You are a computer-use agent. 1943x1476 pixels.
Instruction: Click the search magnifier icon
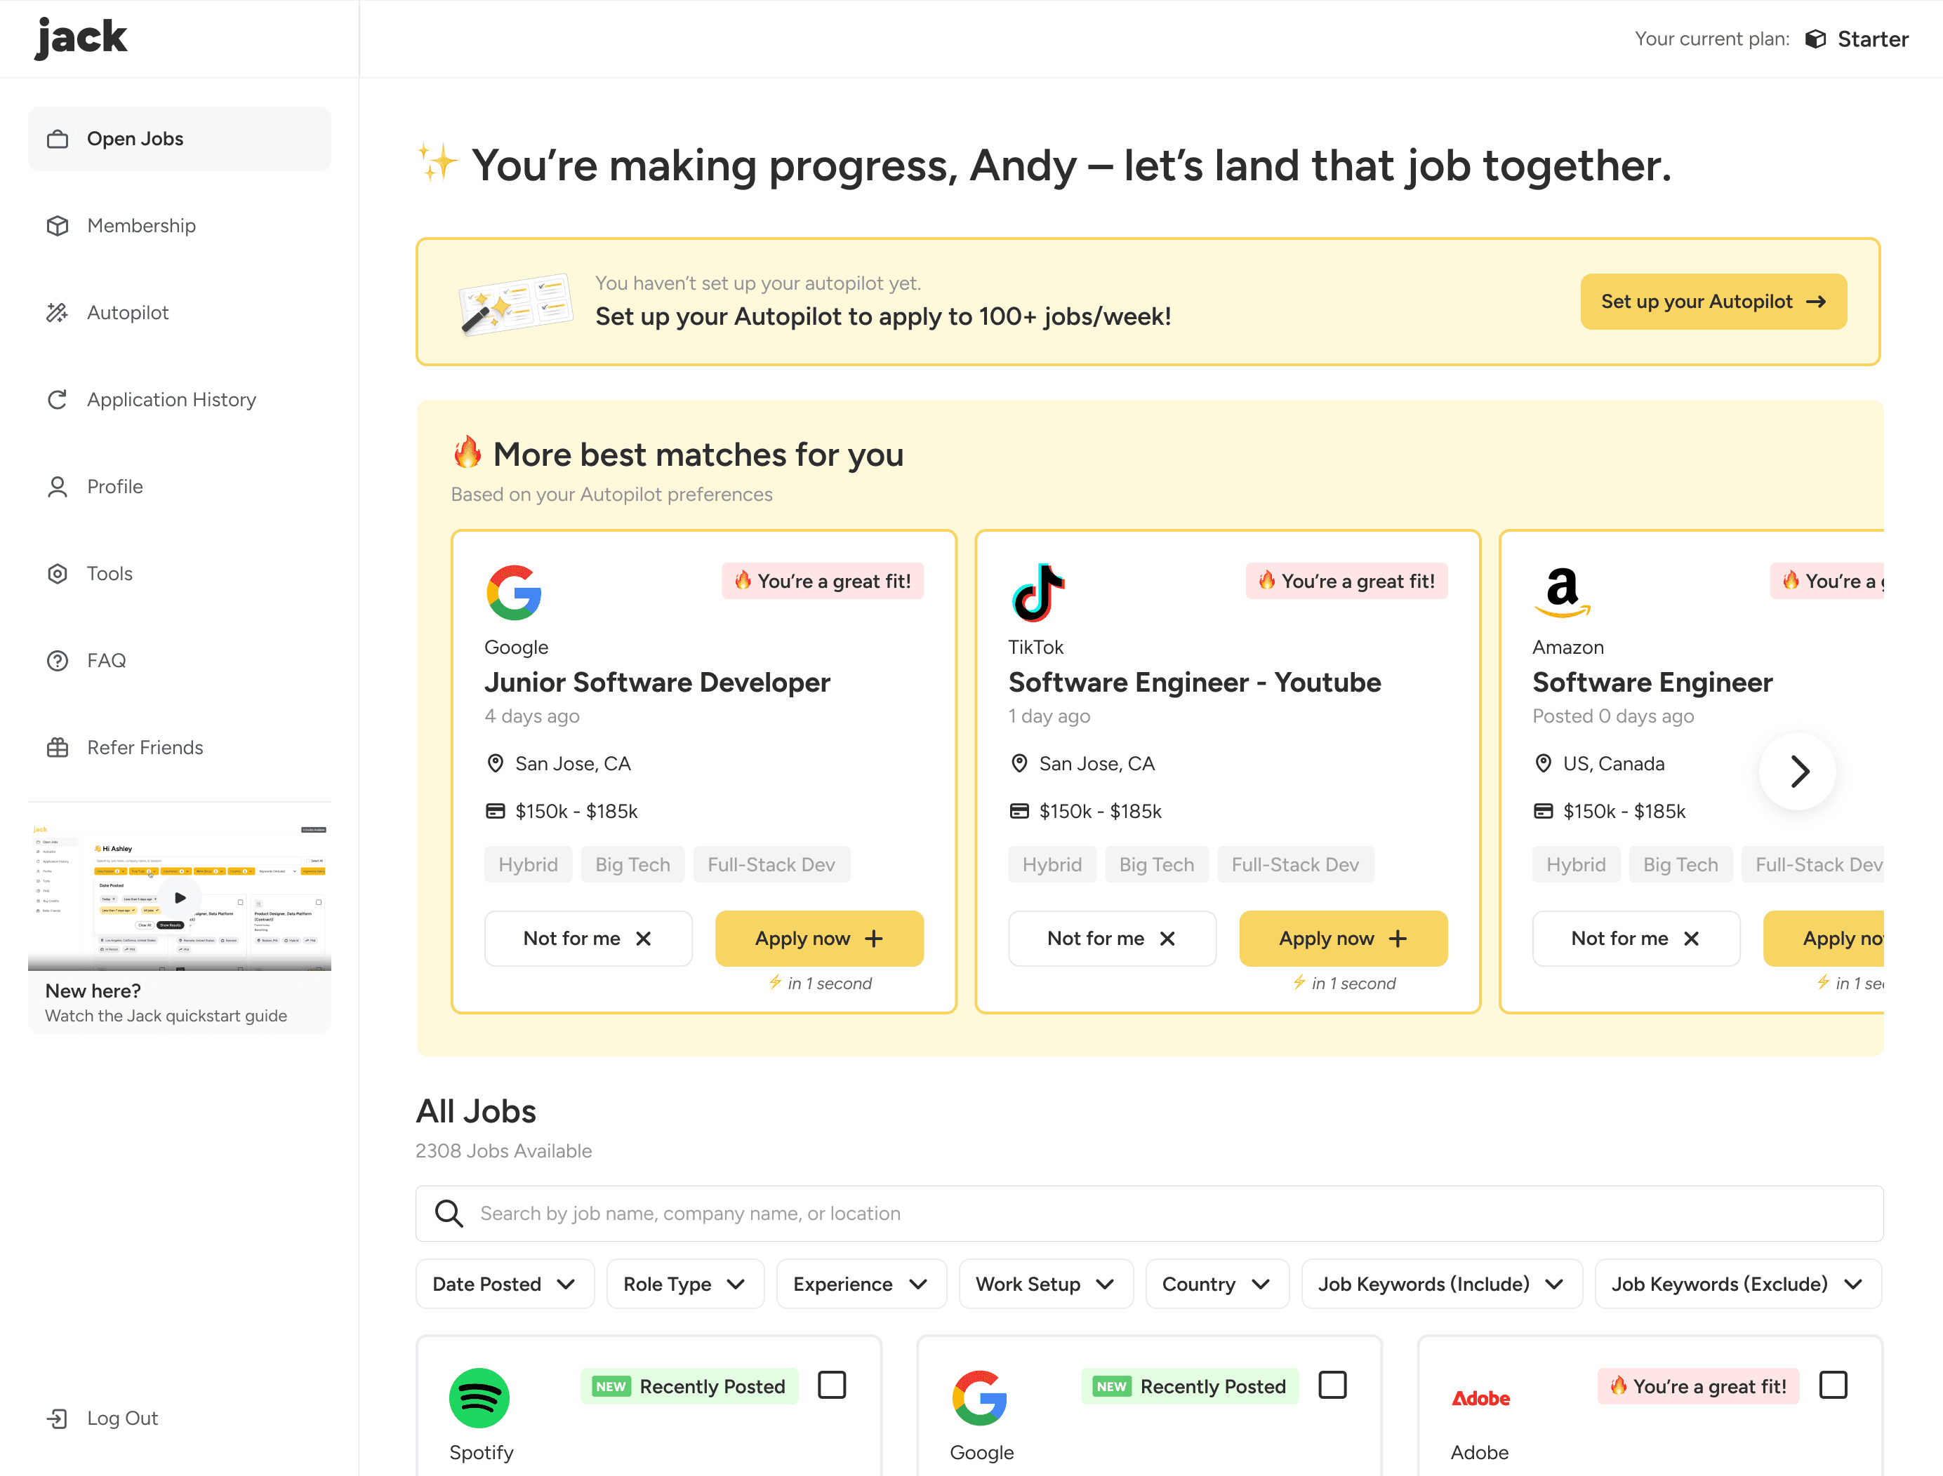tap(449, 1214)
